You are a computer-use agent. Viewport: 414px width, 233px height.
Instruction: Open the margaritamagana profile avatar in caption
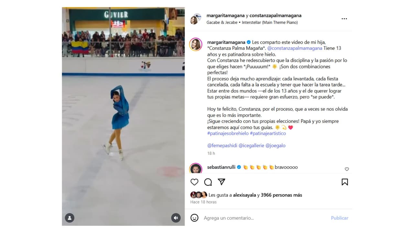[x=196, y=45]
